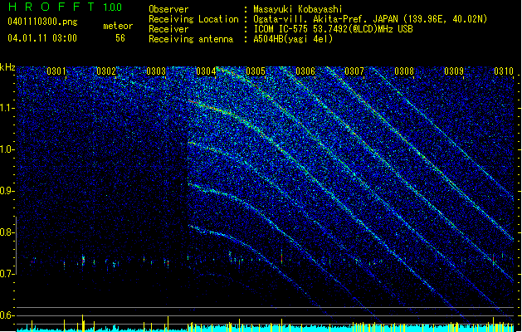Click the 0301 time marker
Image resolution: width=522 pixels, height=332 pixels.
tap(56, 71)
